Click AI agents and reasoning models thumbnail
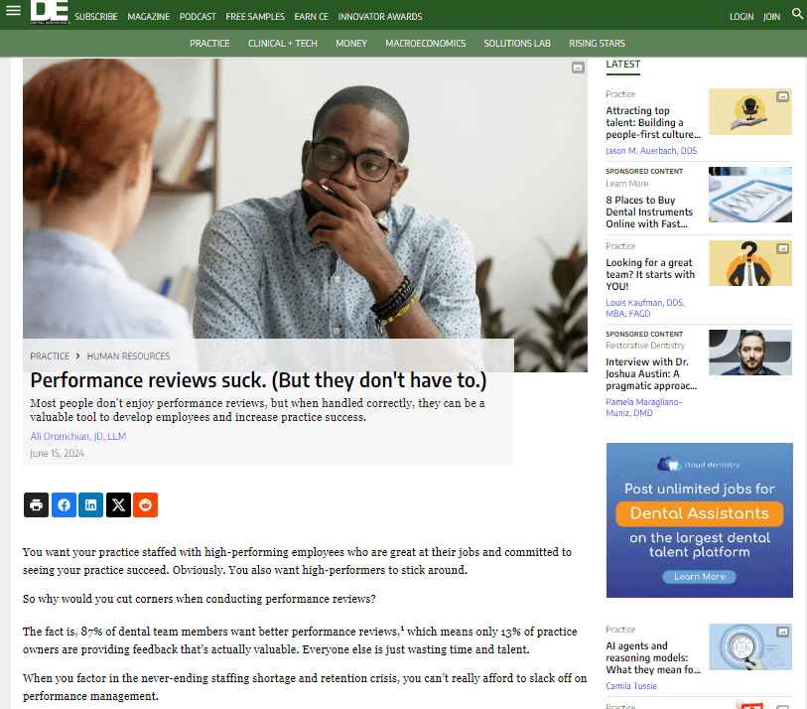The height and width of the screenshot is (709, 807). coord(749,646)
